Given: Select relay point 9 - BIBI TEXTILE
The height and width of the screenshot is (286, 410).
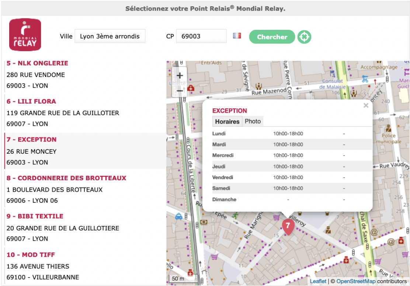Looking at the screenshot, I should [x=35, y=216].
